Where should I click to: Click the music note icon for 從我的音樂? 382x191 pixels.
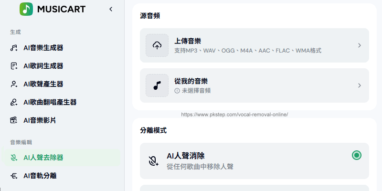[x=157, y=85]
